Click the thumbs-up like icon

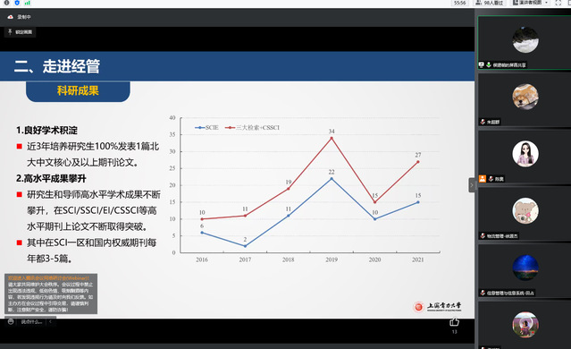click(x=454, y=322)
